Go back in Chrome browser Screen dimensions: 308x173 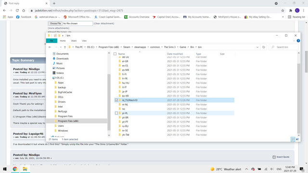click(4, 11)
